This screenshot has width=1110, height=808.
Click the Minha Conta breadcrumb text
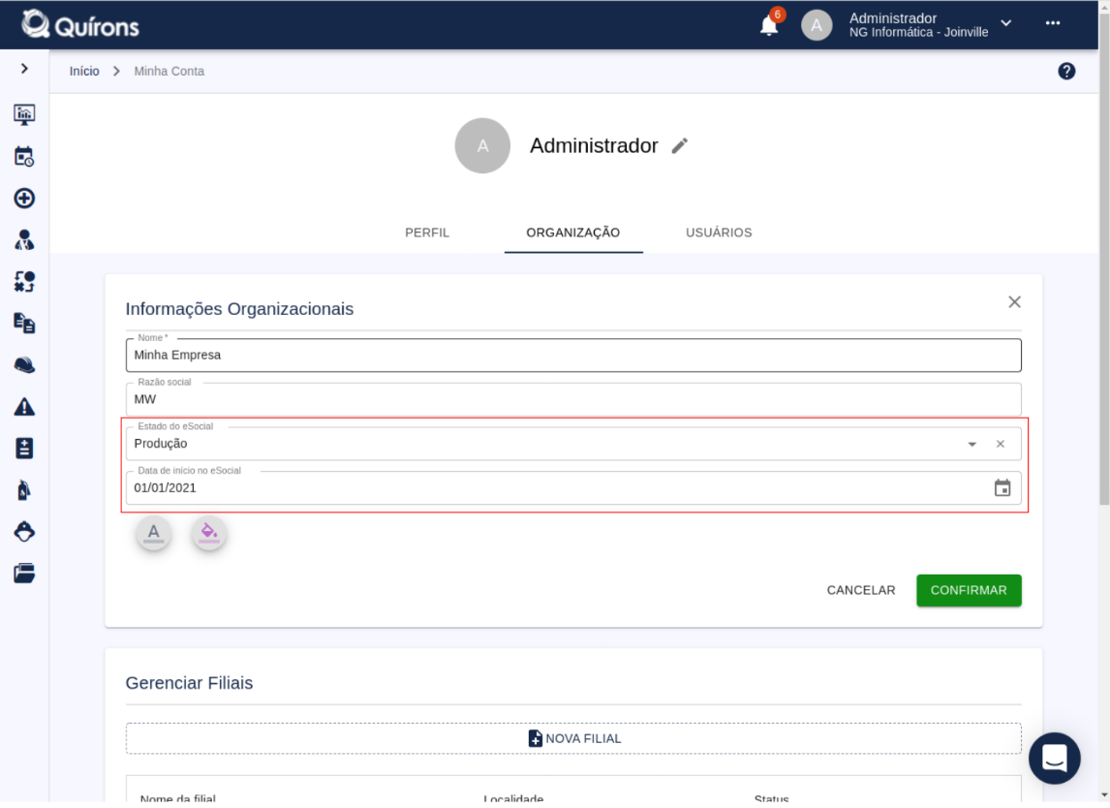click(170, 72)
